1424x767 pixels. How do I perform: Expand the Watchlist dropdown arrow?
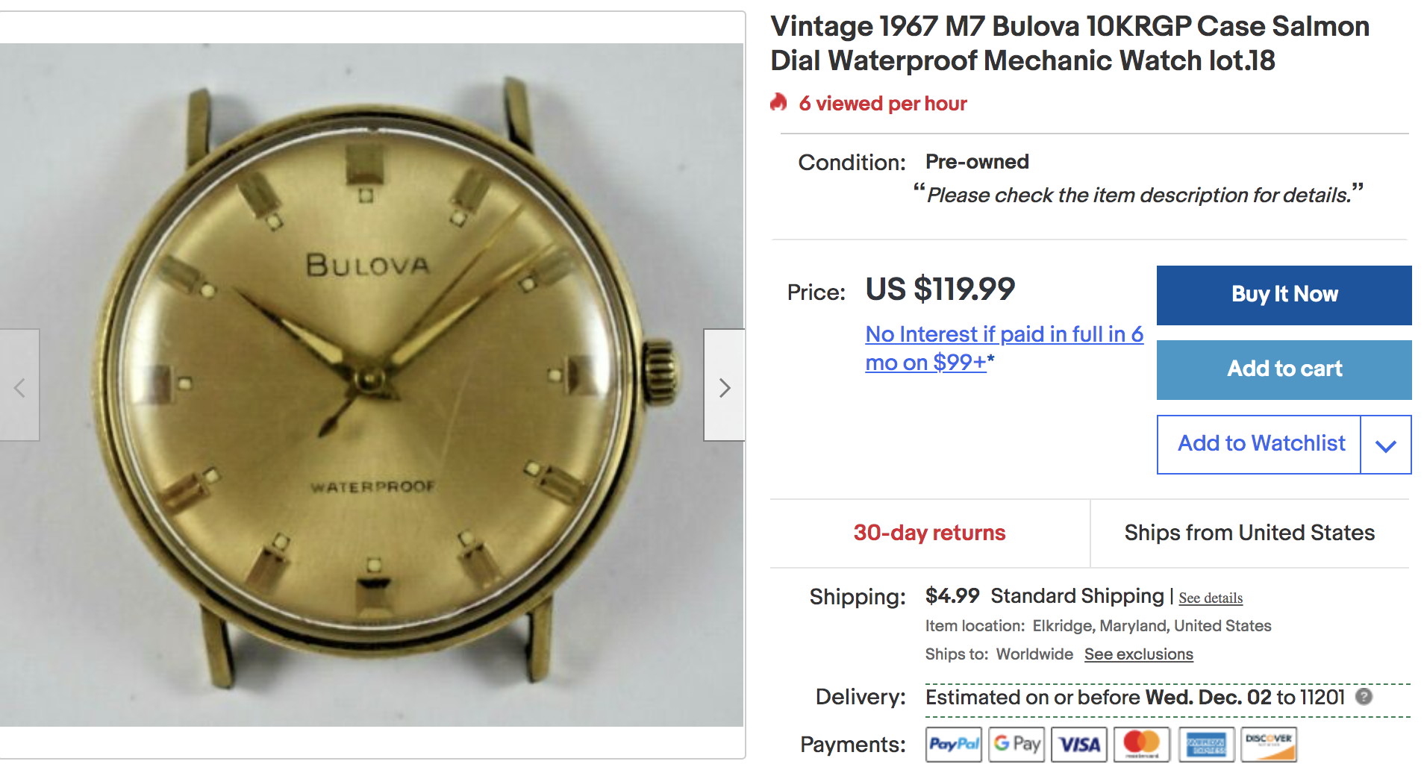click(1386, 445)
